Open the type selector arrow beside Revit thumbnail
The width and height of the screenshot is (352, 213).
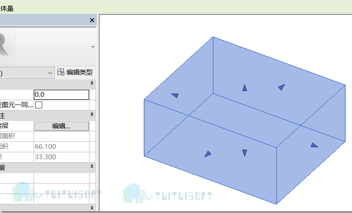coord(93,47)
